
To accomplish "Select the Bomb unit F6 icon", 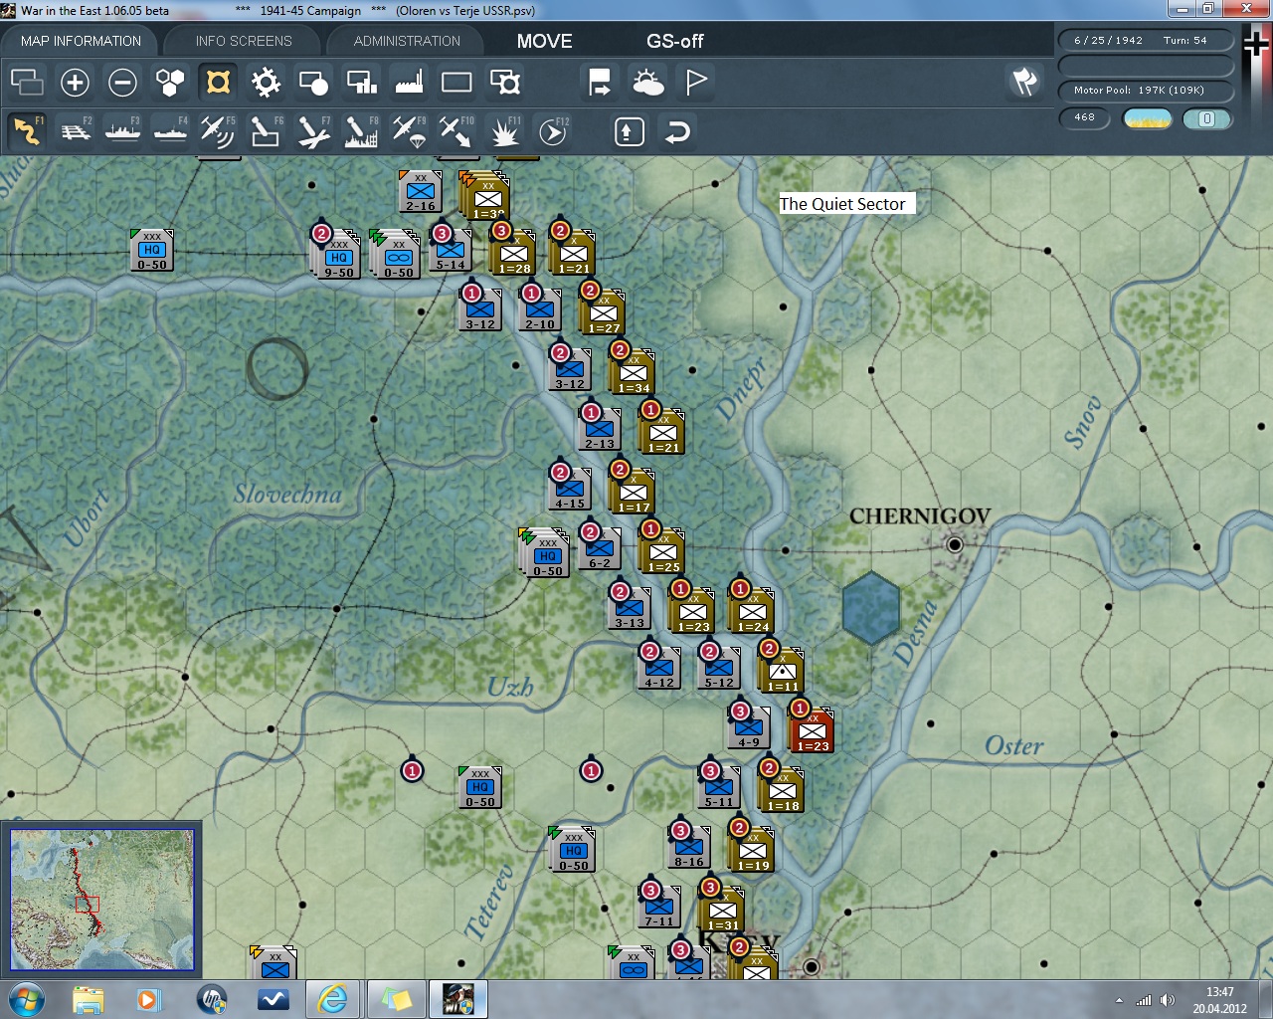I will pos(266,131).
